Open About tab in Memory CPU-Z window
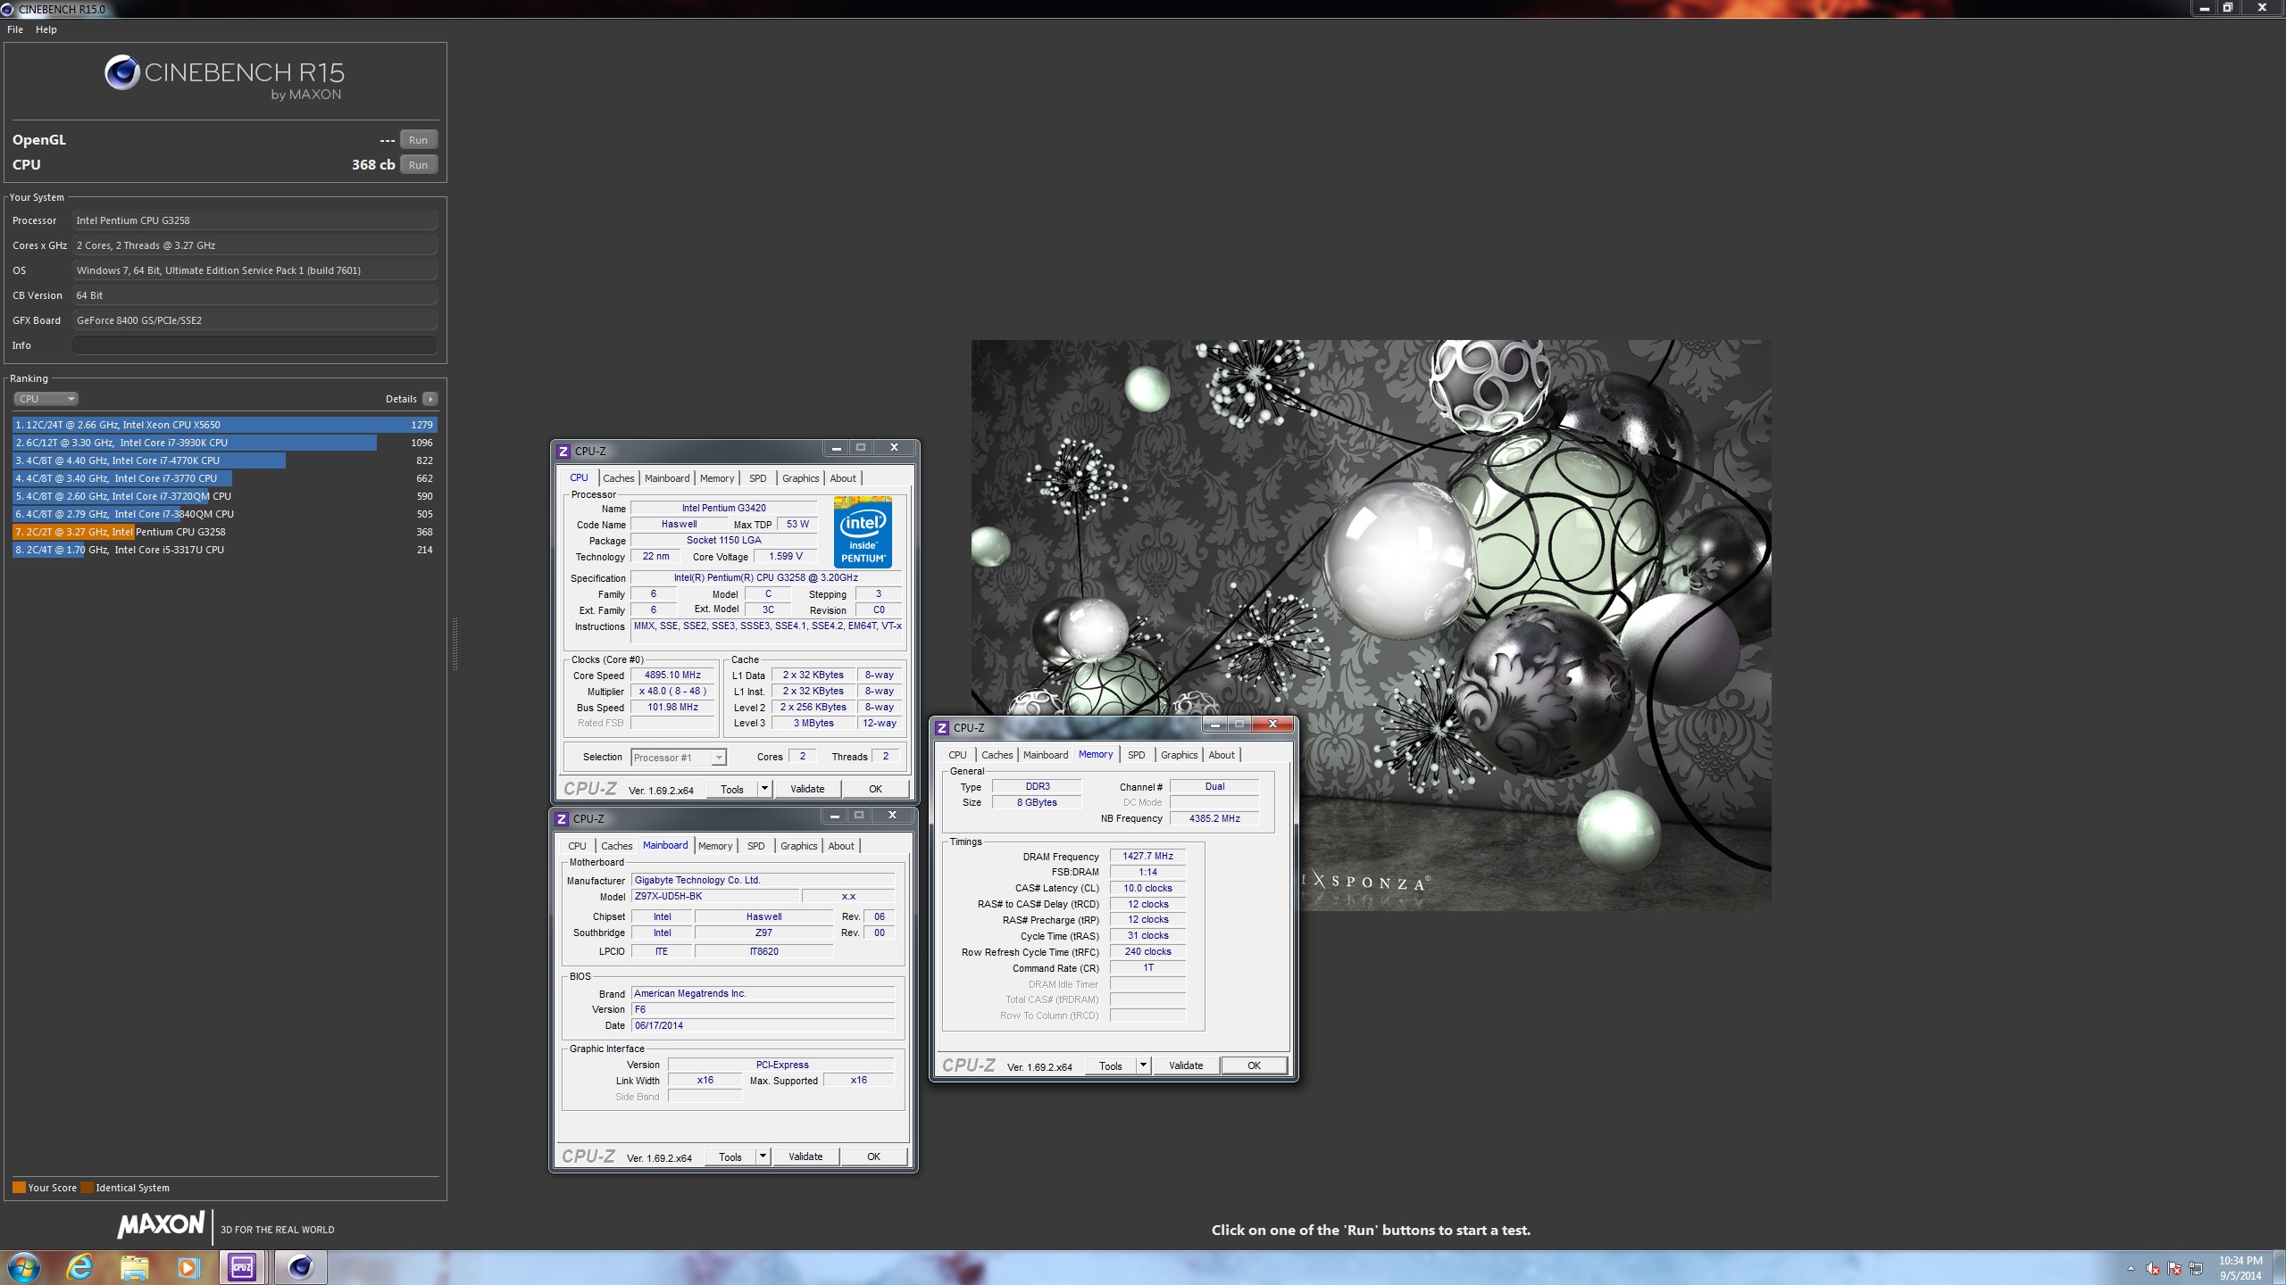The height and width of the screenshot is (1285, 2286). point(1222,755)
